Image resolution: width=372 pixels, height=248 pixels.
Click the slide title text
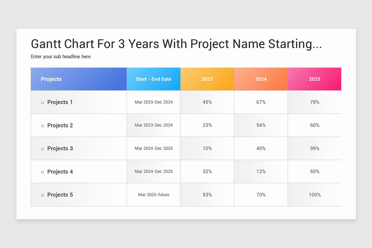(x=176, y=44)
